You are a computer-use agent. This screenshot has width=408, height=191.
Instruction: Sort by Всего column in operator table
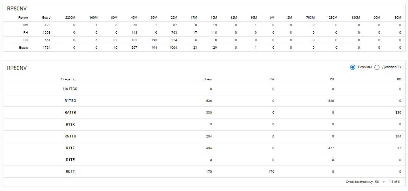pyautogui.click(x=207, y=79)
